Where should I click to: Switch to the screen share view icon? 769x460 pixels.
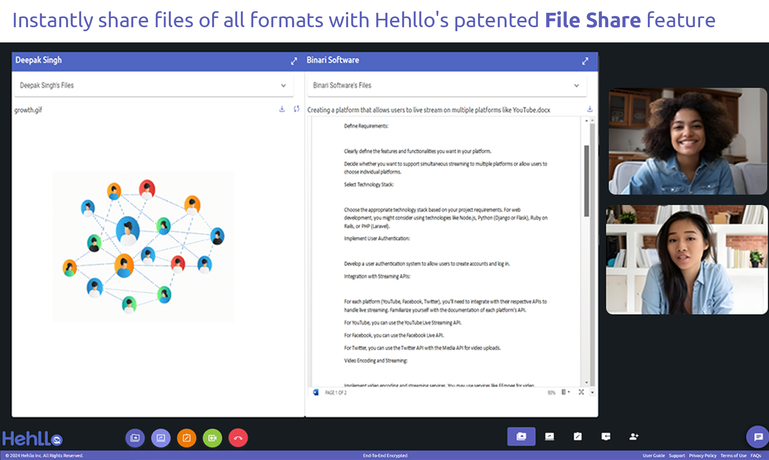pyautogui.click(x=549, y=436)
